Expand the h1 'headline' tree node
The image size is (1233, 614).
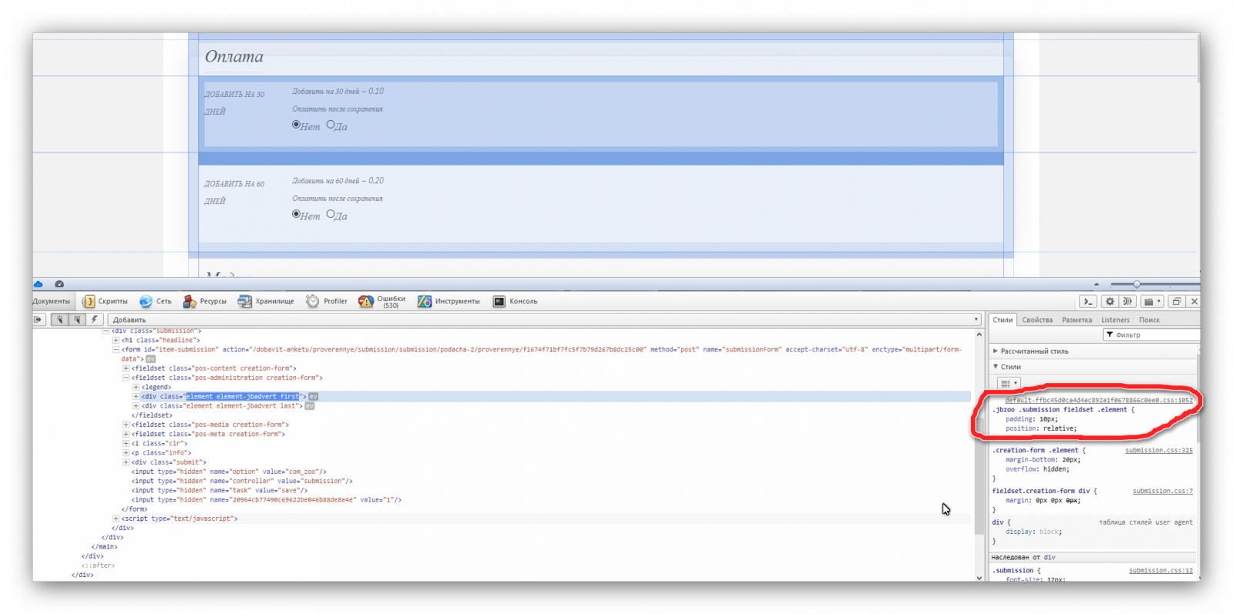(116, 340)
